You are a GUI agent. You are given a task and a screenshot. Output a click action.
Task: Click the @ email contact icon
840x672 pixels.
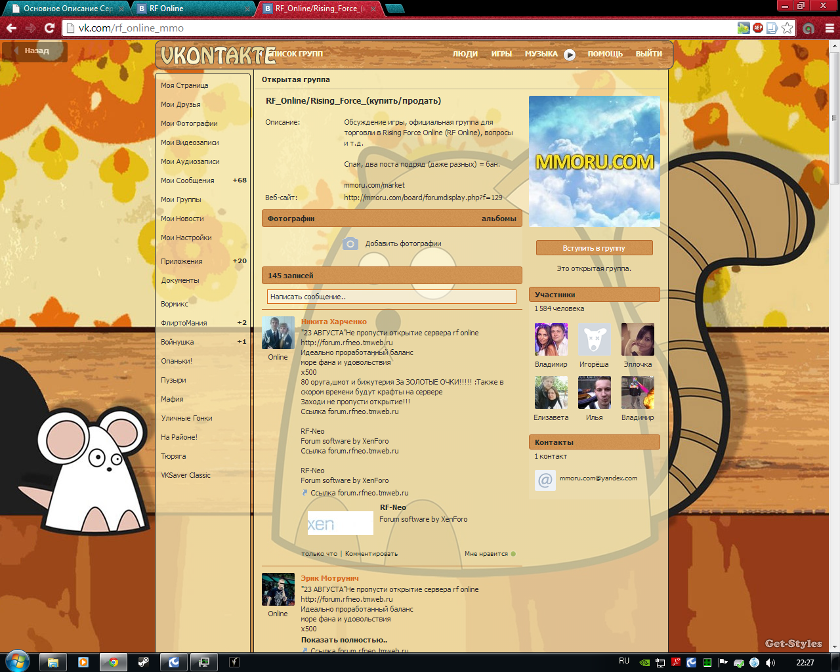tap(545, 480)
